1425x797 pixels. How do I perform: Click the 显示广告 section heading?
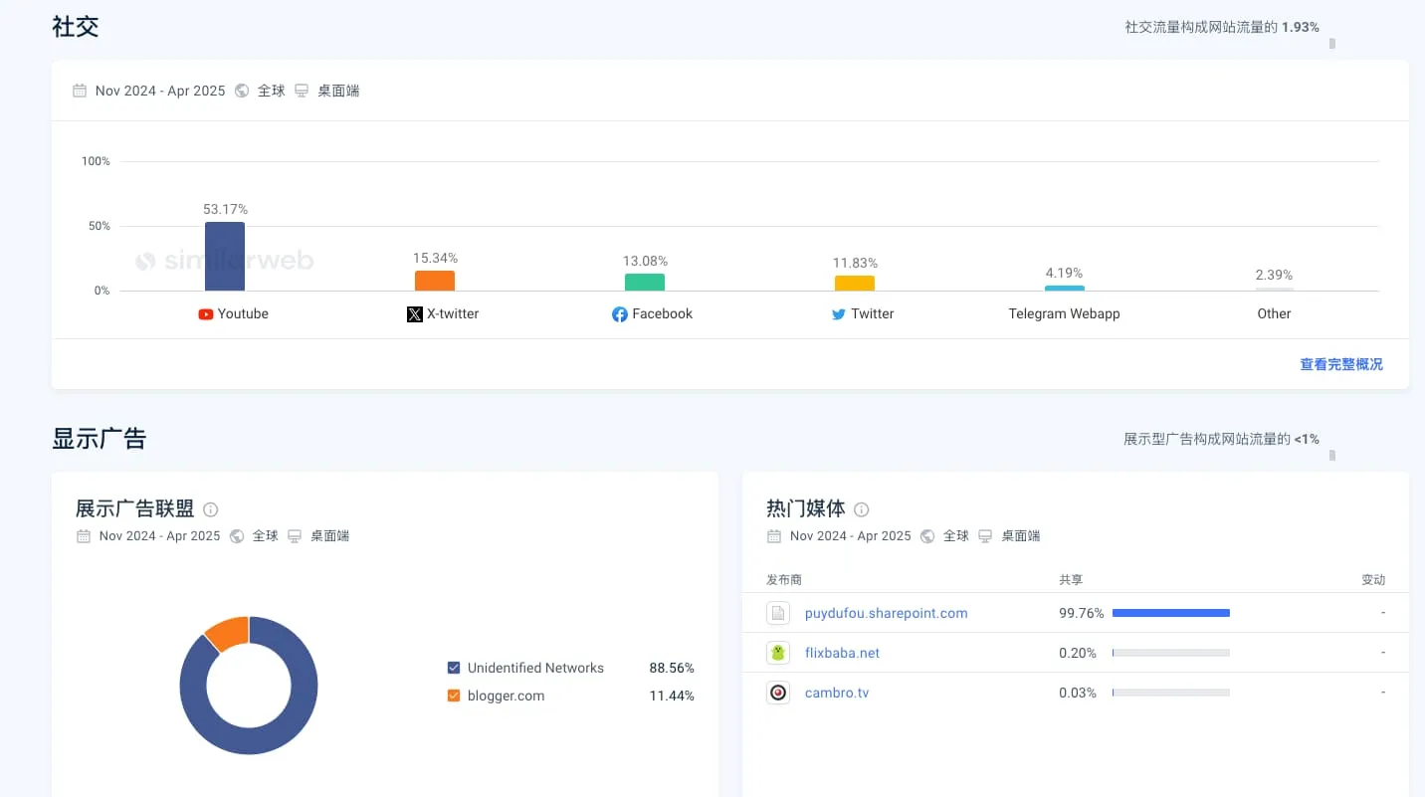pyautogui.click(x=100, y=439)
